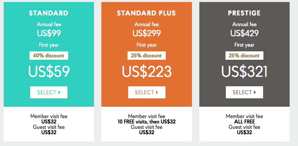Select the Standard Plus membership plan

pos(146,92)
